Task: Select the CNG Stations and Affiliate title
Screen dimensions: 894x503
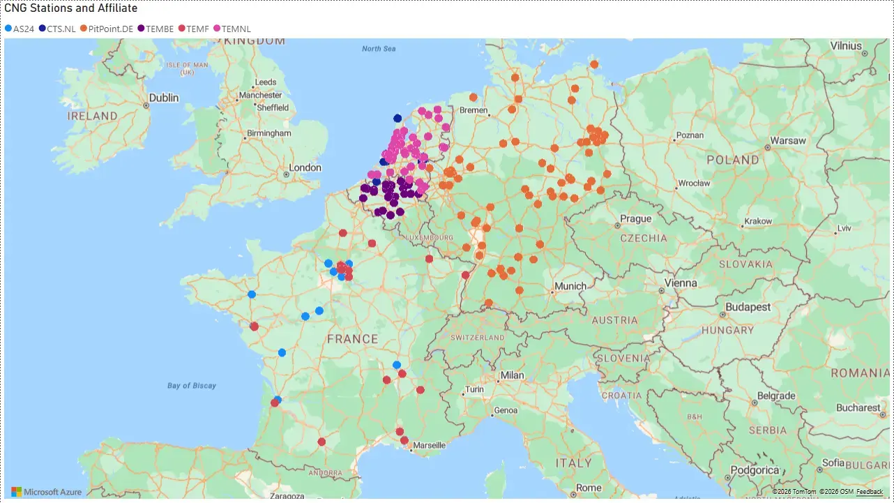Action: click(x=70, y=8)
